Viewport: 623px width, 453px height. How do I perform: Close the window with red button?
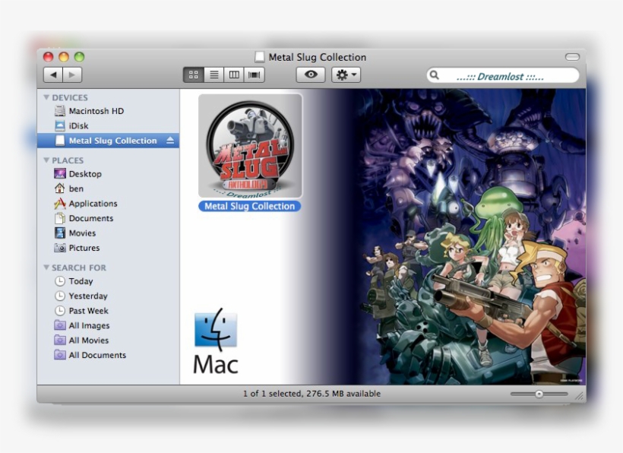[48, 57]
